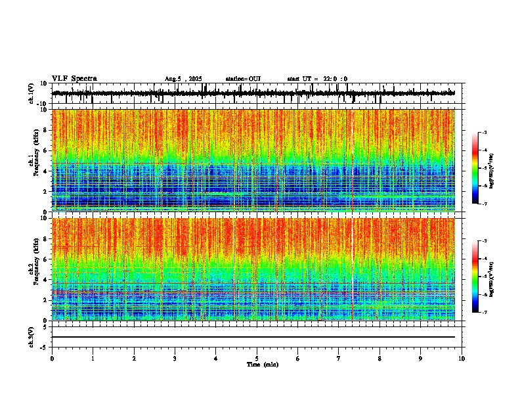Click the "-3" label on upper color bar
Viewport: 520px width, 402px height.
[485, 132]
